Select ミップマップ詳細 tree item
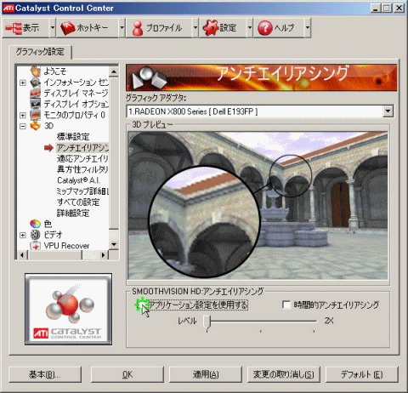The height and width of the screenshot is (393, 408). point(82,191)
